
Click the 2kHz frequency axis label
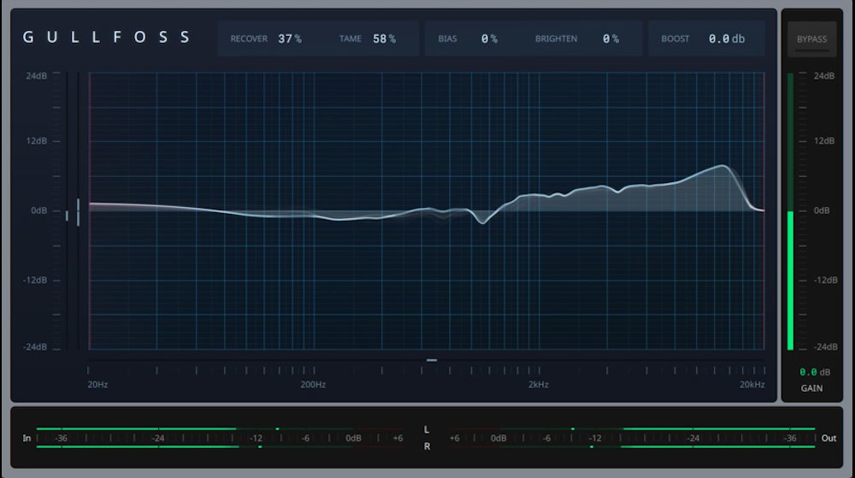click(538, 385)
